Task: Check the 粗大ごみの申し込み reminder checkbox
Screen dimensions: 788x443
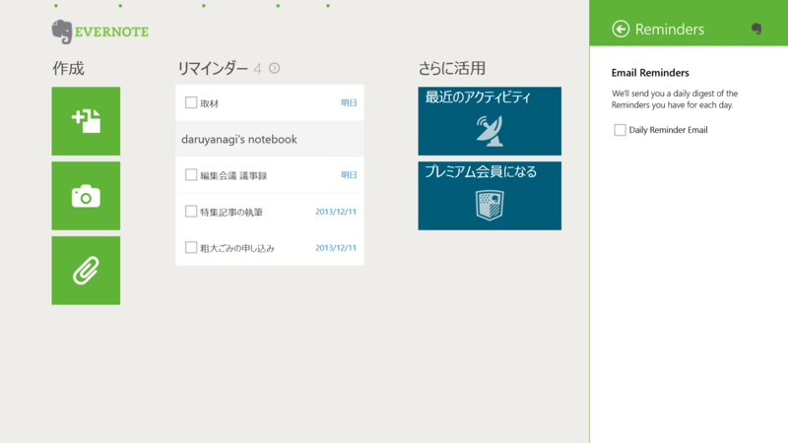Action: pyautogui.click(x=191, y=247)
